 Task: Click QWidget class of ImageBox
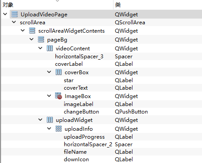coord(126,96)
